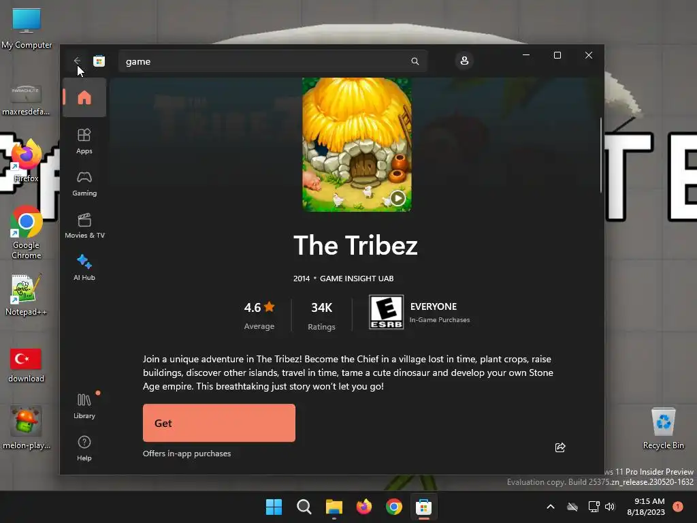Open the notification bell badge
Screen dimensions: 697x523
[677, 507]
